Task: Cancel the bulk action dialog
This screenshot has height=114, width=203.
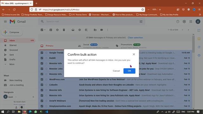Action: point(116,71)
